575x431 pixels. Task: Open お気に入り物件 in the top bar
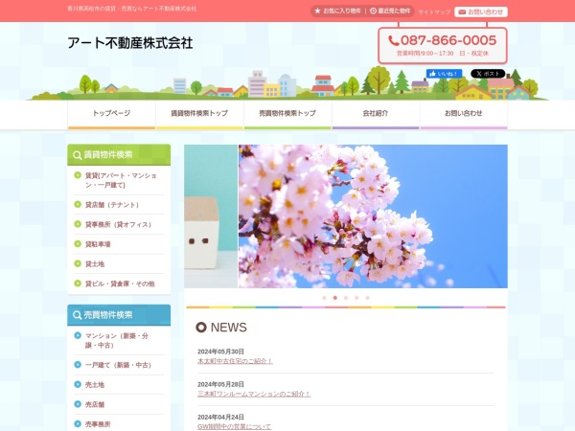[x=337, y=11]
